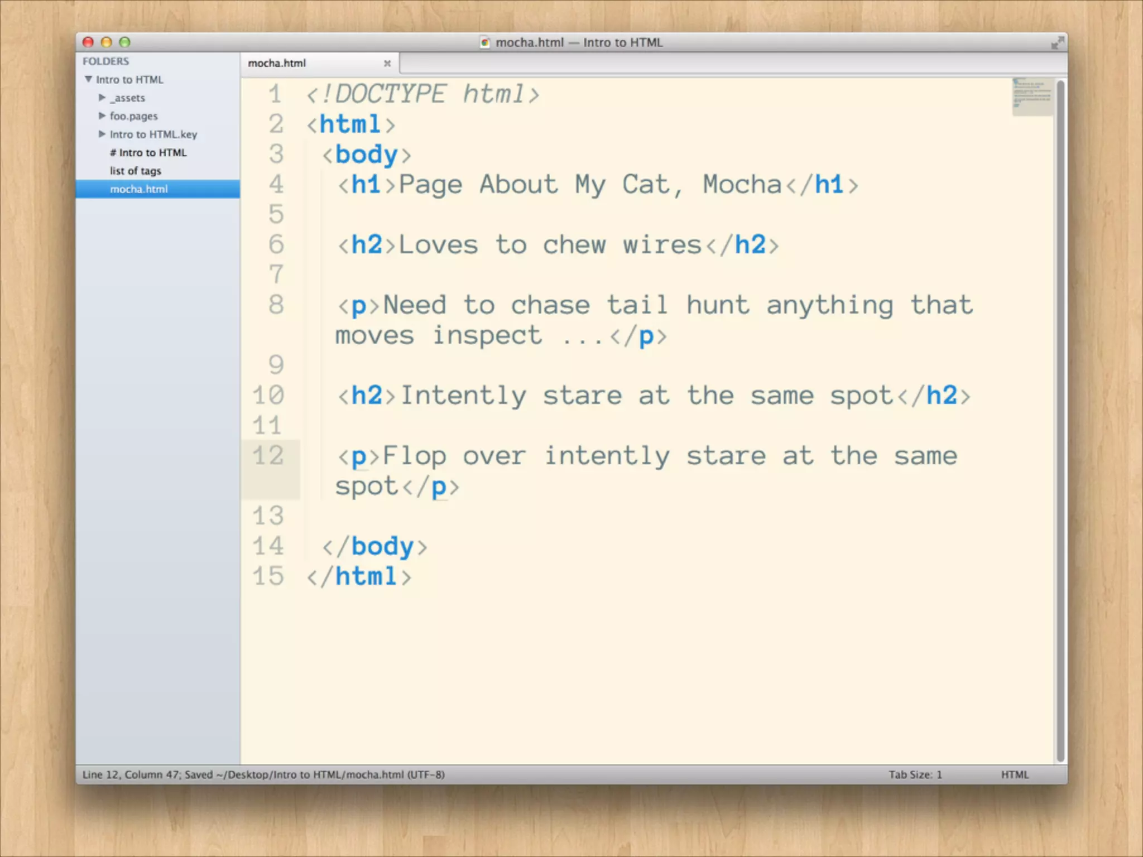Click the yellow minimize window button
The image size is (1143, 857).
(107, 42)
